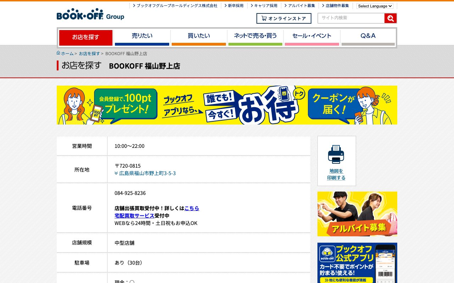Screen dimensions: 454x283
Task: Click the 地図を印刷する link text
Action: pyautogui.click(x=336, y=174)
